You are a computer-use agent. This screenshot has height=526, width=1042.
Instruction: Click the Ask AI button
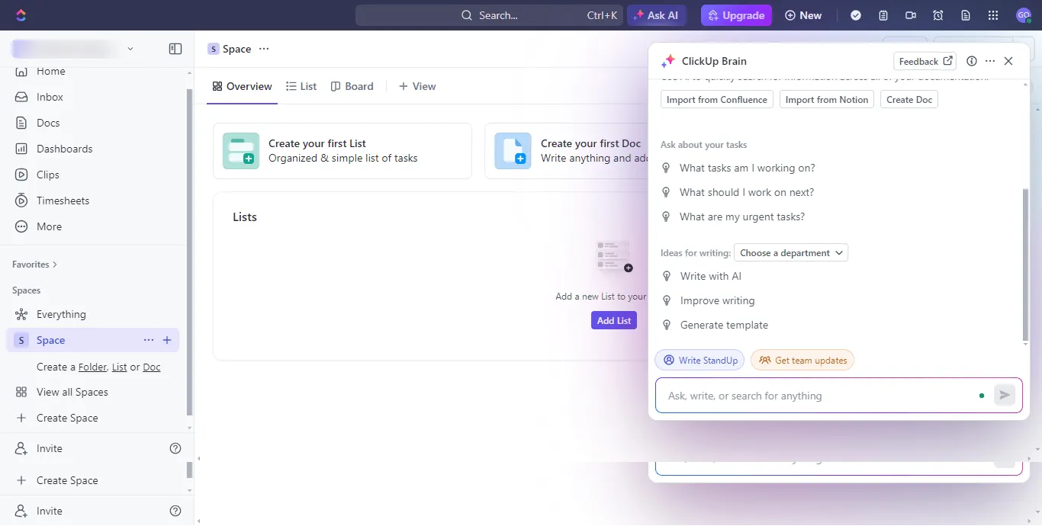point(657,15)
